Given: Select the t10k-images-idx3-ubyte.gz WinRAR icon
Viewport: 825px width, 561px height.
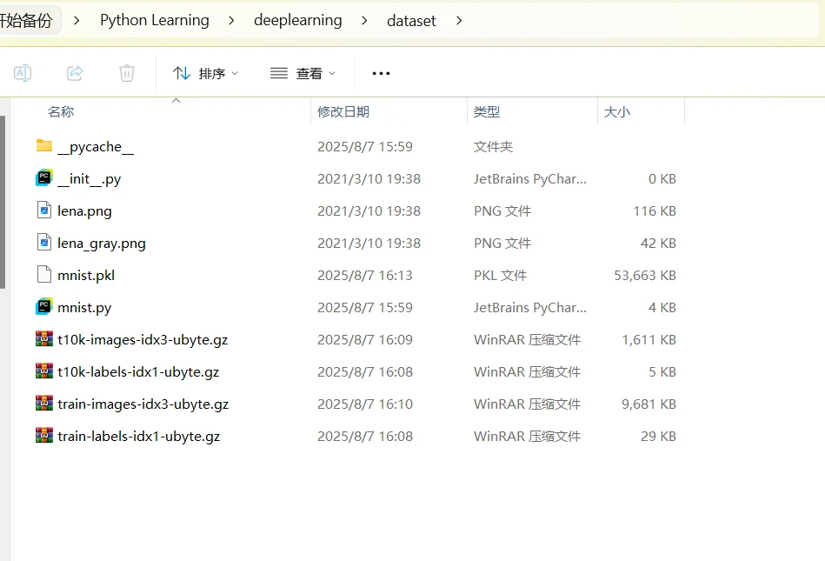Looking at the screenshot, I should (44, 338).
